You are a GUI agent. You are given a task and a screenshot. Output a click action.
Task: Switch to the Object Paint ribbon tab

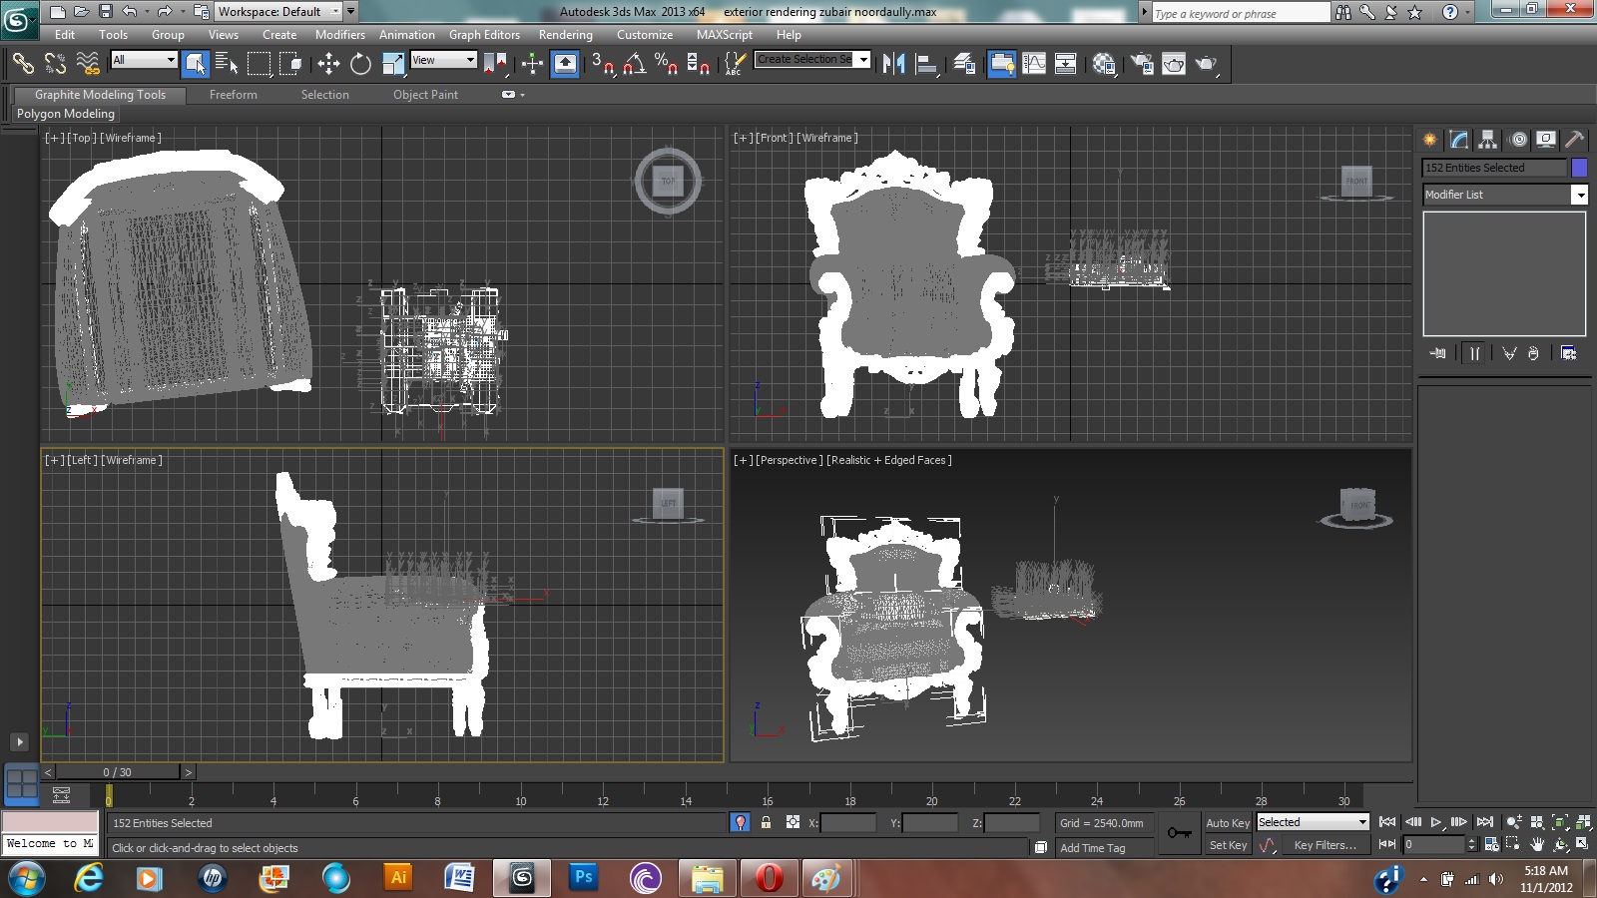(x=425, y=95)
